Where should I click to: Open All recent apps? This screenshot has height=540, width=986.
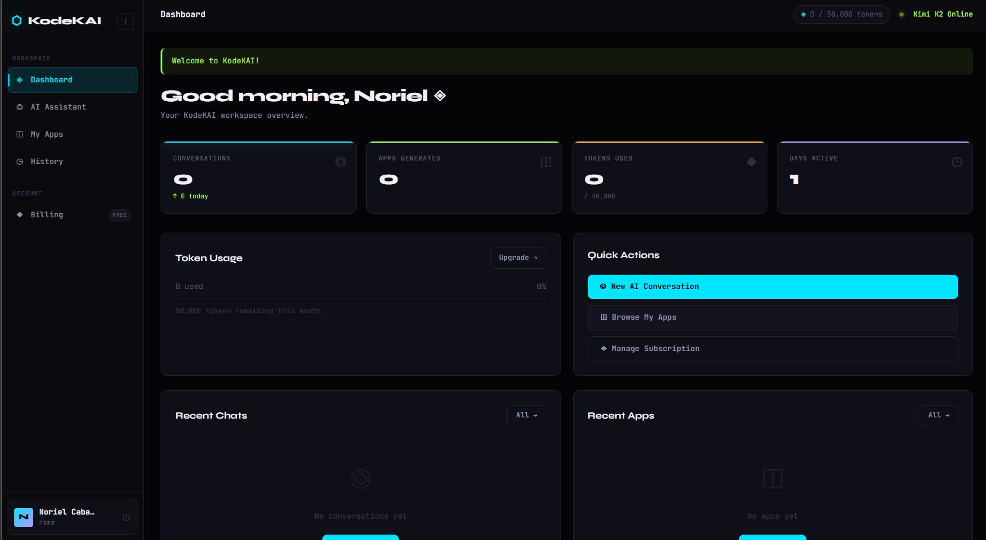tap(939, 416)
